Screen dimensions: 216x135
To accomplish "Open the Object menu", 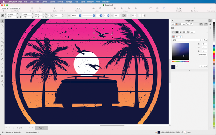I will point(52,2).
